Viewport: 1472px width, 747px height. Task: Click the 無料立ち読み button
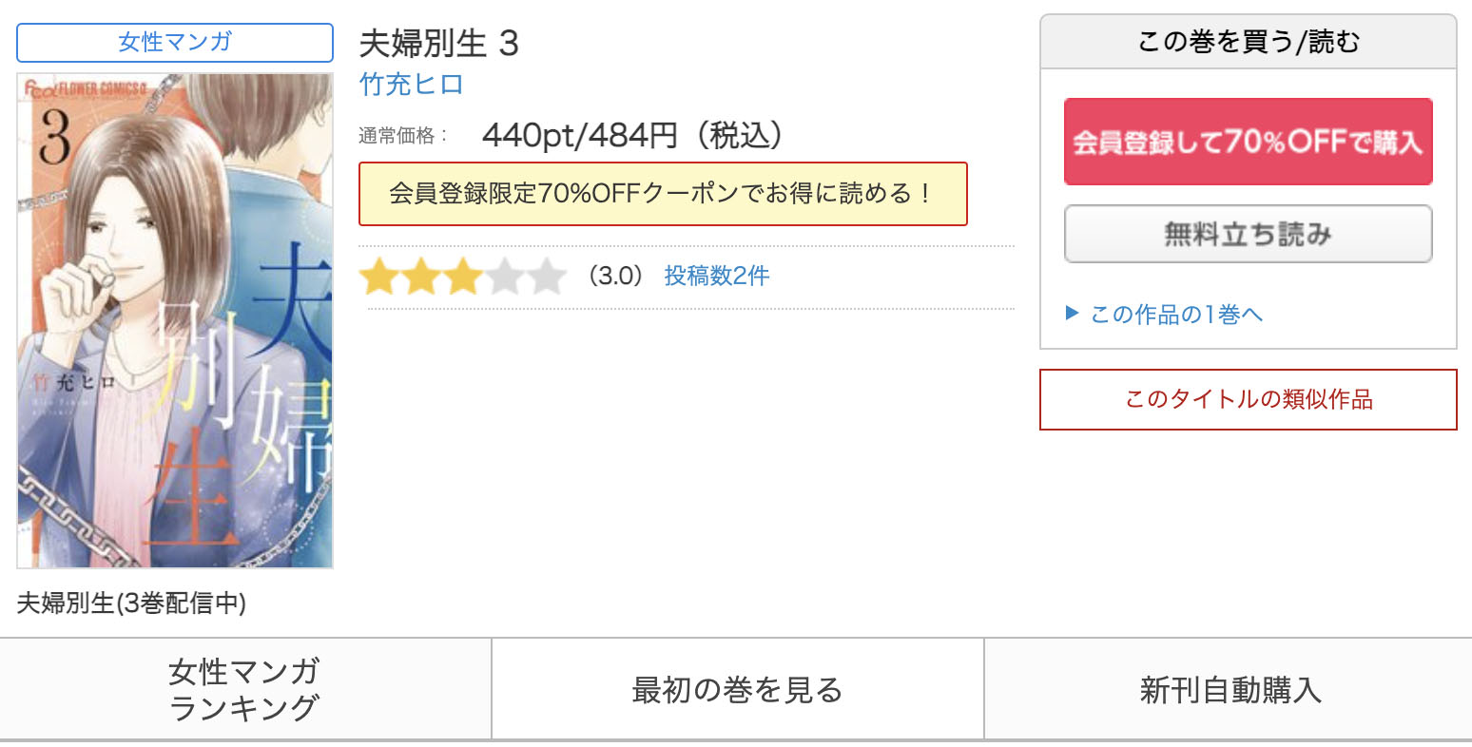pyautogui.click(x=1248, y=234)
